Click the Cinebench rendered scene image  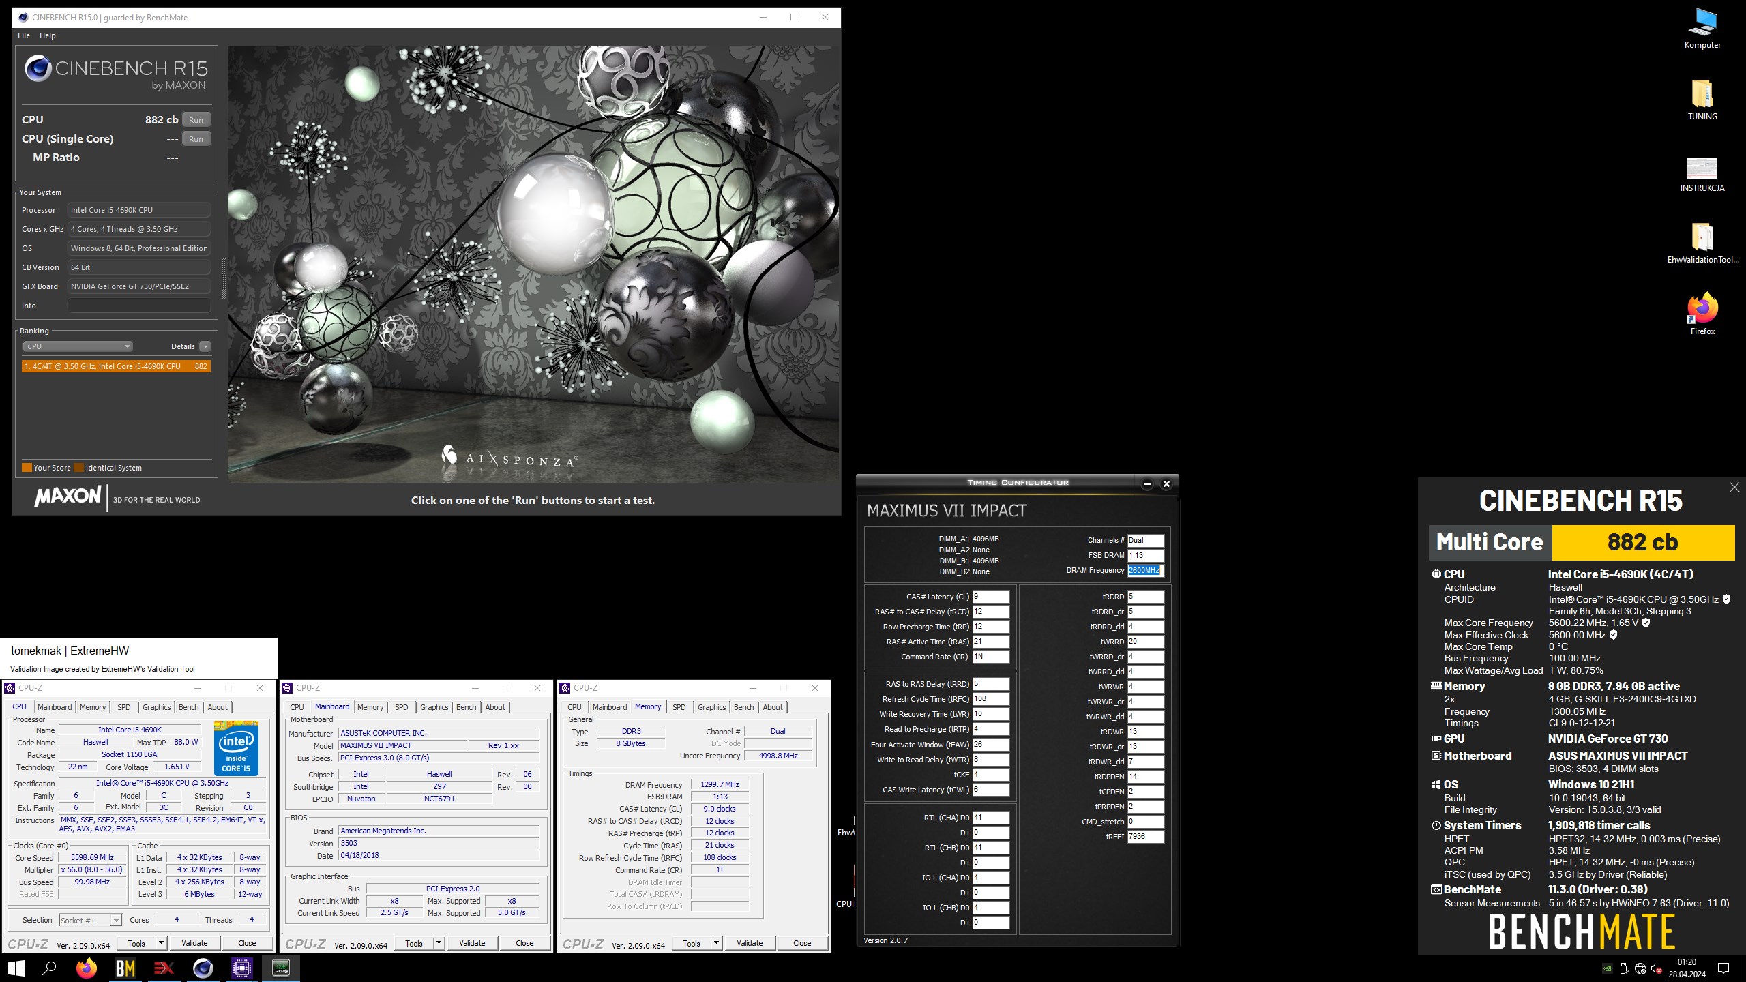pos(533,265)
